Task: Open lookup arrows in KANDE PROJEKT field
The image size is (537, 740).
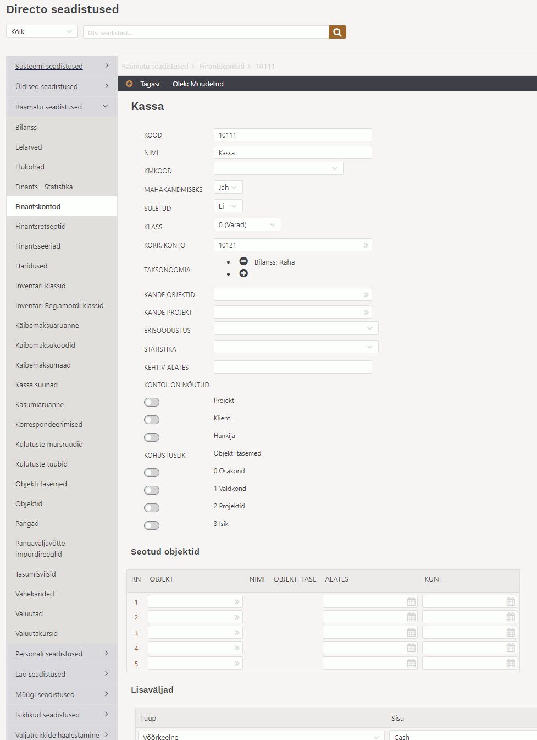Action: (x=366, y=313)
